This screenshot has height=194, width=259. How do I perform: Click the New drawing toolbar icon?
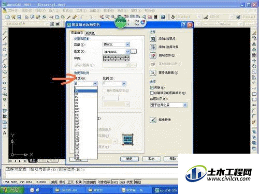coord(8,17)
